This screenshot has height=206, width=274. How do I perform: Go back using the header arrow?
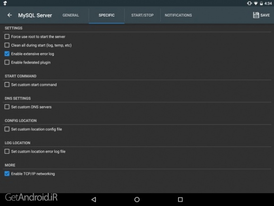coord(9,15)
